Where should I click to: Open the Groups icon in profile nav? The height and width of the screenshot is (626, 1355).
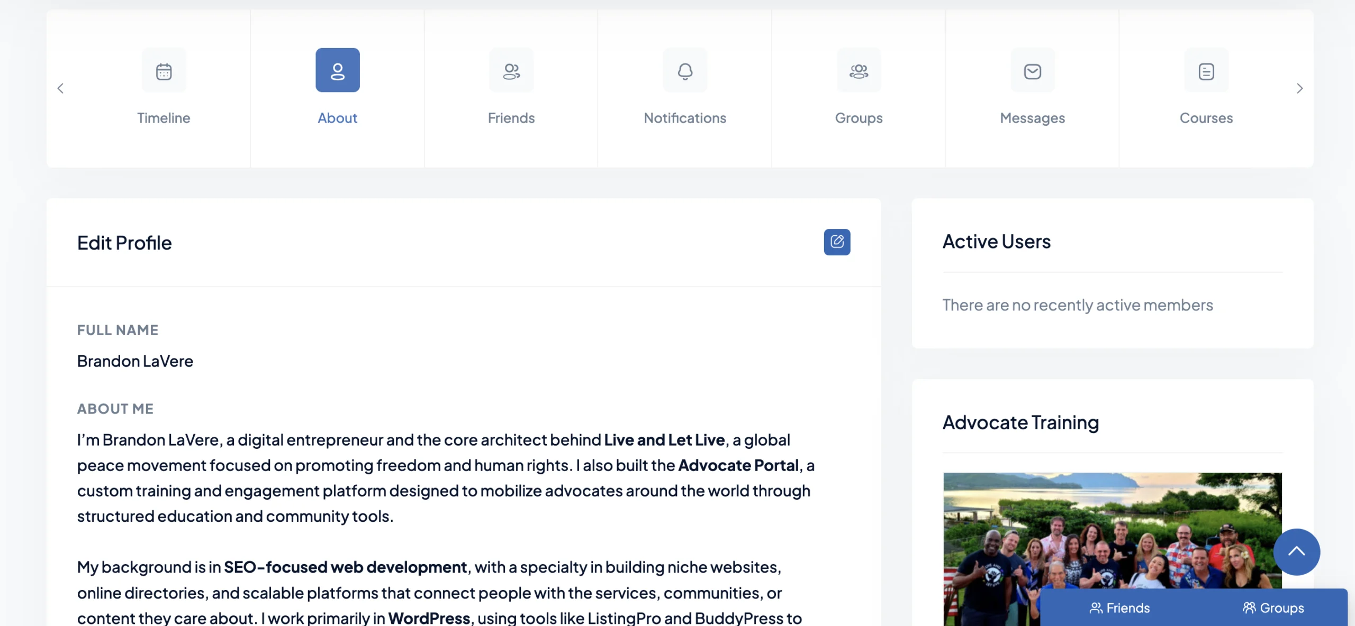click(x=859, y=71)
